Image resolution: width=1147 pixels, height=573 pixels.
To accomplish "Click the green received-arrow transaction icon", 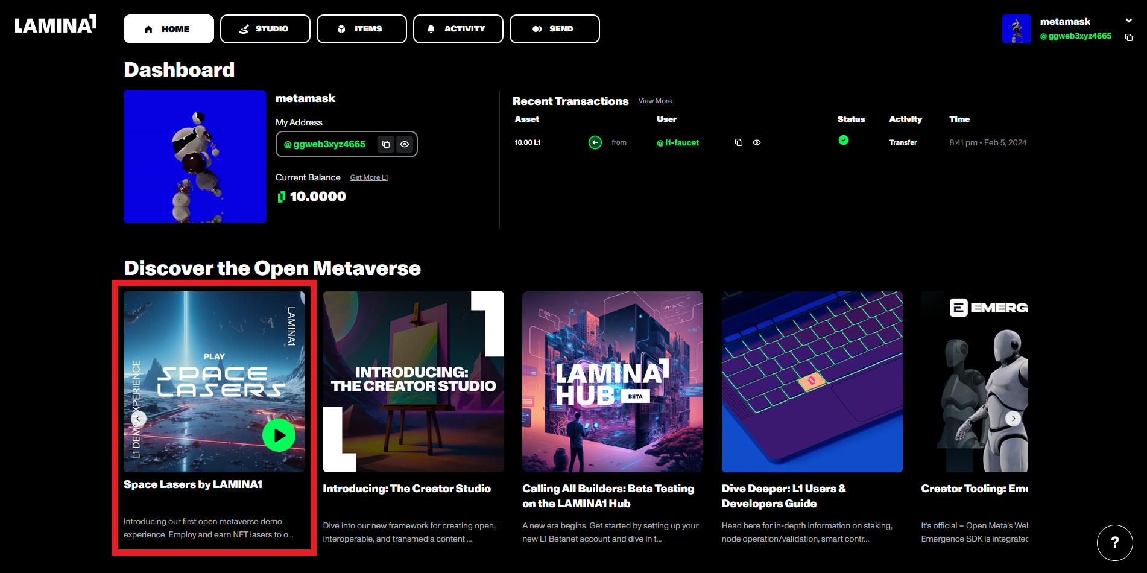I will [x=595, y=142].
